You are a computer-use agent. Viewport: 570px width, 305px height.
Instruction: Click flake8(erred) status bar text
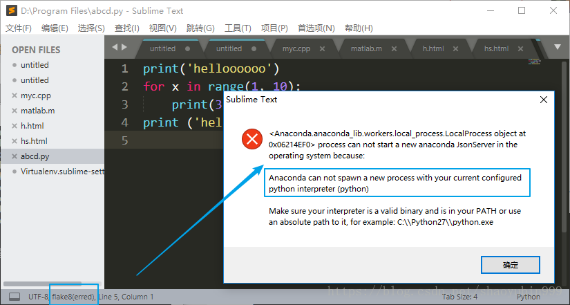(74, 297)
